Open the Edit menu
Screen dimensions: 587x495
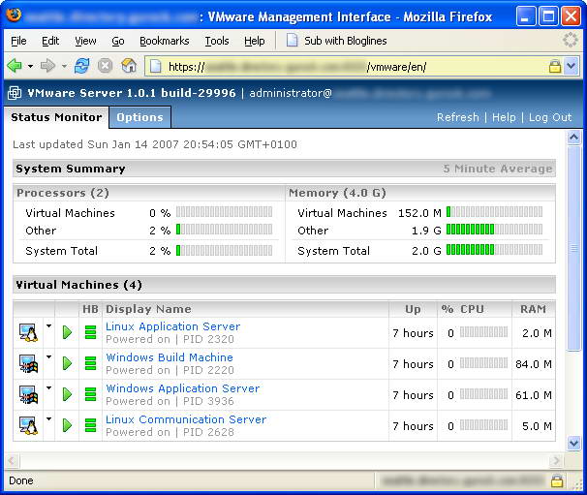[50, 41]
